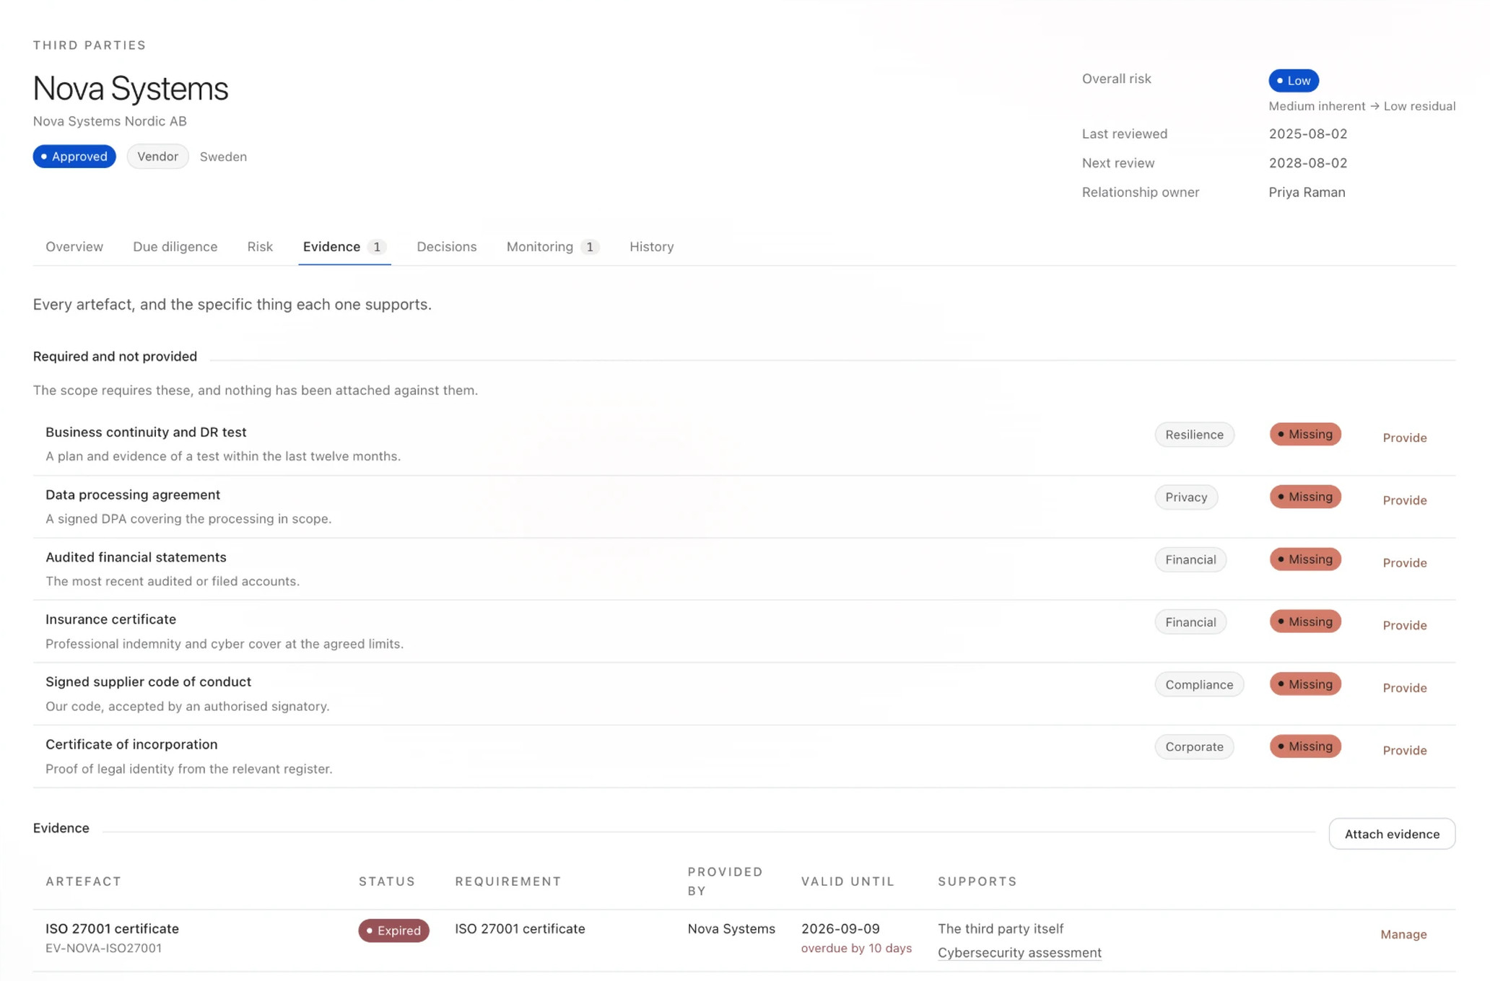Click the EV-NOVA-ISO27001 identifier
Image resolution: width=1490 pixels, height=981 pixels.
pos(103,949)
